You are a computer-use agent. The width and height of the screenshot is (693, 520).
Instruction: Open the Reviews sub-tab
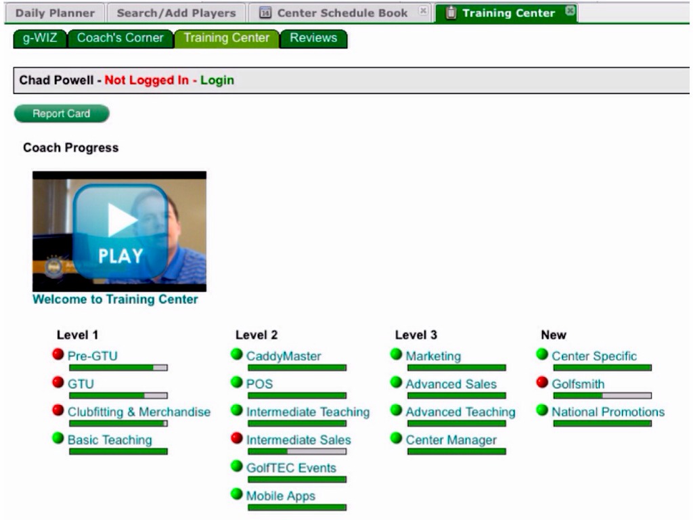[313, 38]
